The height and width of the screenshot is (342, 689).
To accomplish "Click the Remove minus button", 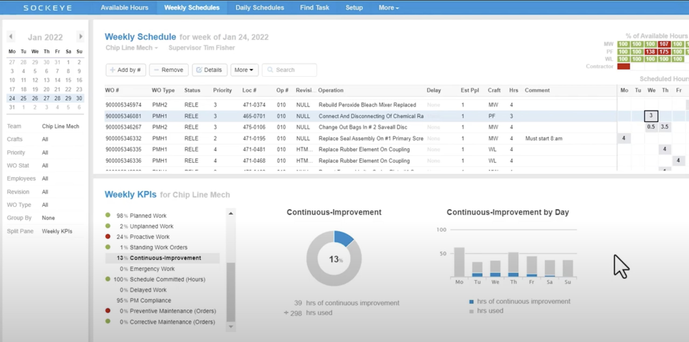I will coord(169,70).
